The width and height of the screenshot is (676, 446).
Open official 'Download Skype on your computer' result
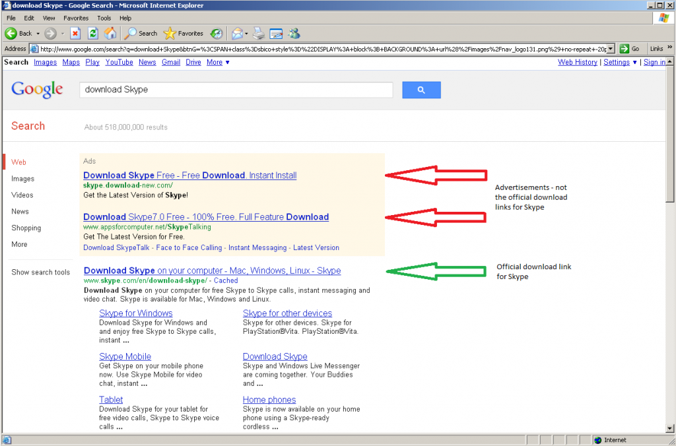pos(212,271)
